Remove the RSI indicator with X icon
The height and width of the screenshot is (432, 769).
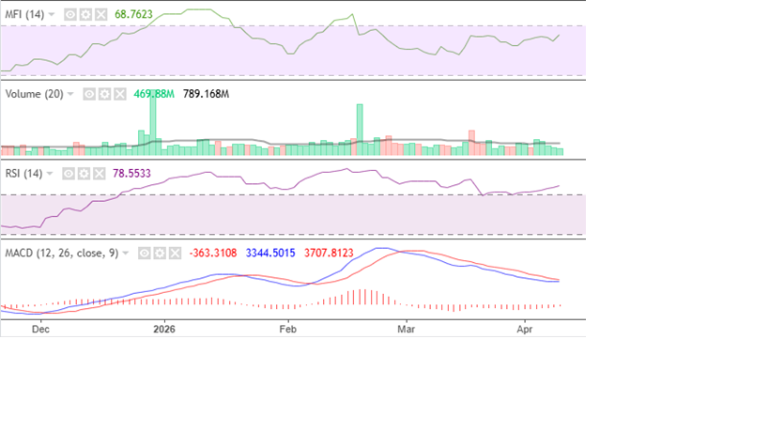point(100,174)
